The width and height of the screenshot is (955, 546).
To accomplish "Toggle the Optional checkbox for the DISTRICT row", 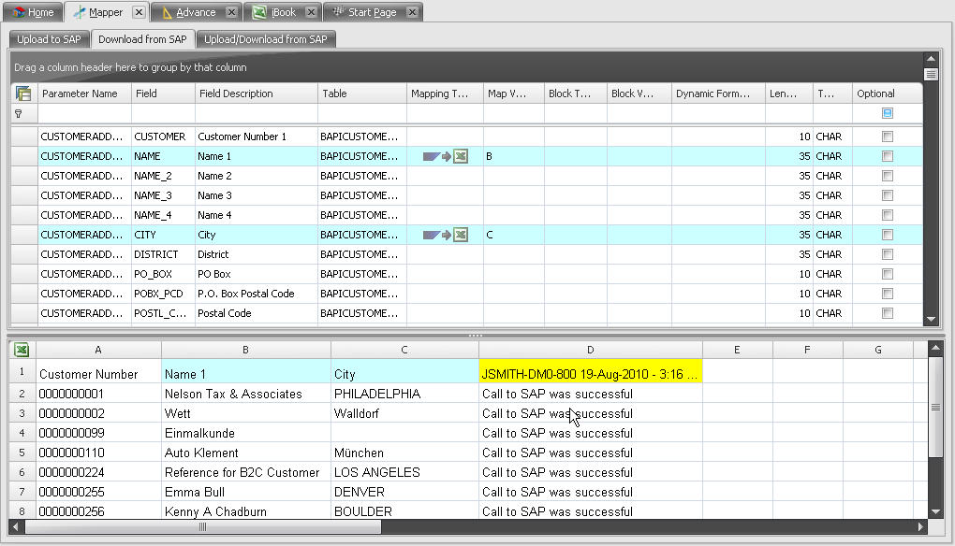I will 887,254.
